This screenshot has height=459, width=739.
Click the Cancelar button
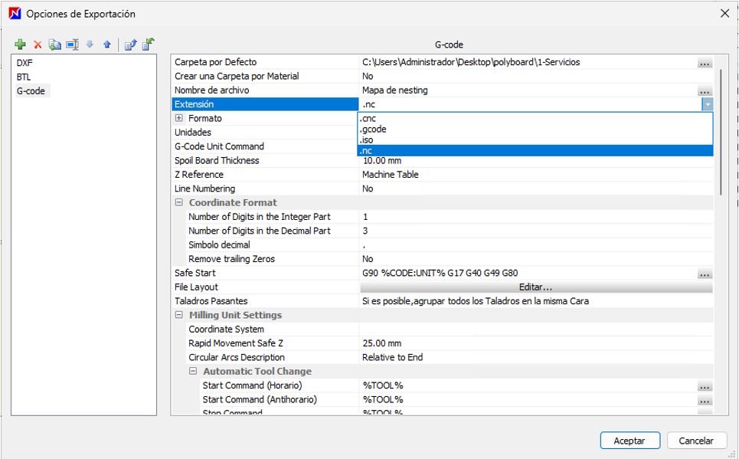(696, 441)
